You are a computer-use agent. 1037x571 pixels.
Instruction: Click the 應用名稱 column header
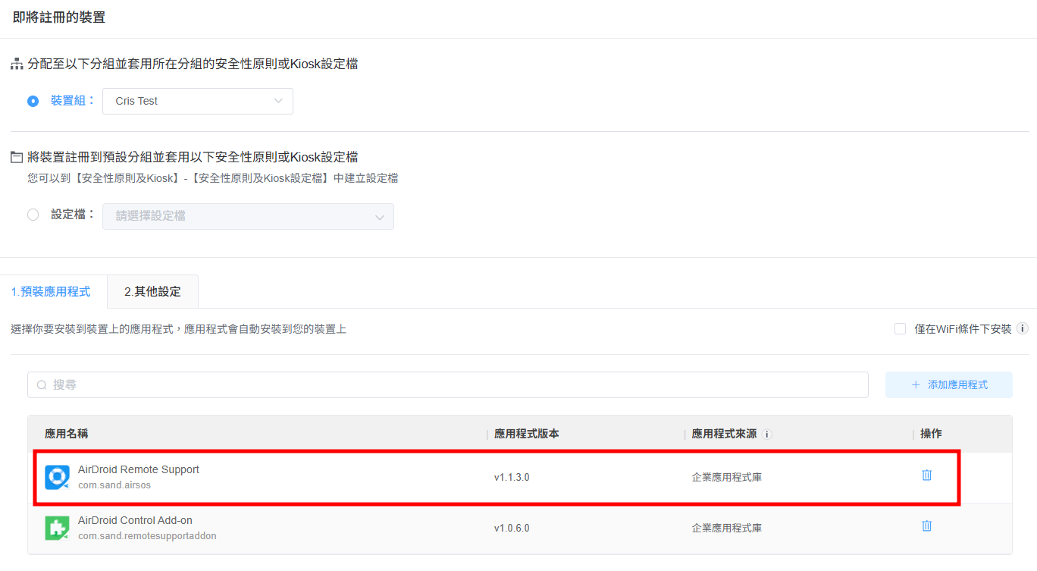tap(67, 434)
